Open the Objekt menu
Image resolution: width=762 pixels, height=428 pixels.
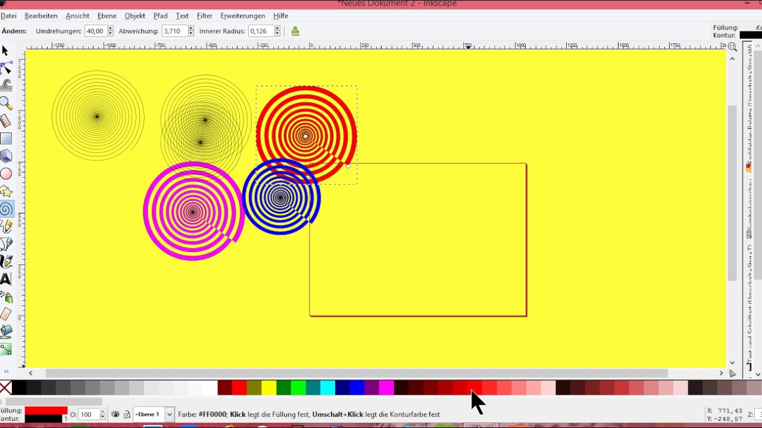click(x=135, y=16)
